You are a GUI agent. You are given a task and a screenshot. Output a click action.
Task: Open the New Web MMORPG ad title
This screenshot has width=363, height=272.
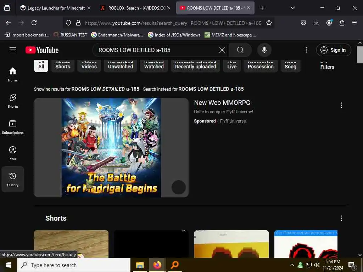tap(222, 102)
